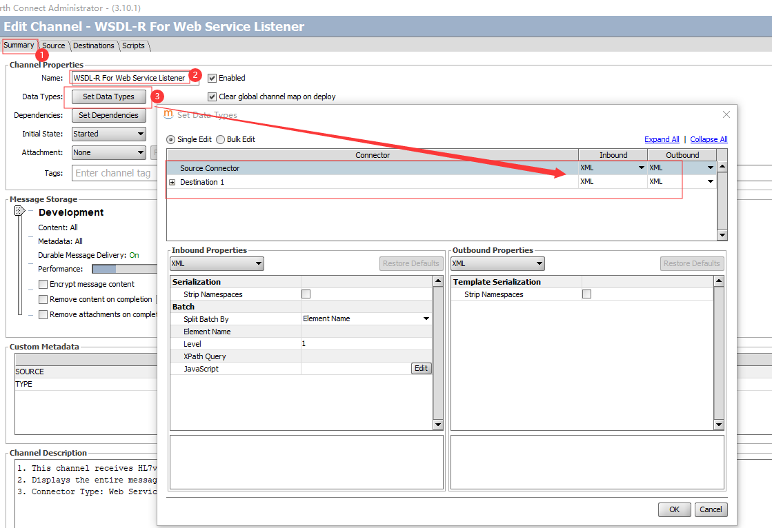Image resolution: width=772 pixels, height=528 pixels.
Task: Click the Metadata: All label
Action: click(60, 242)
